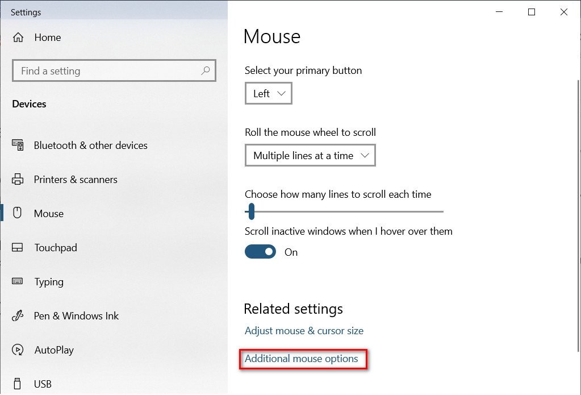Adjust the lines-to-scroll slider handle

[x=250, y=211]
